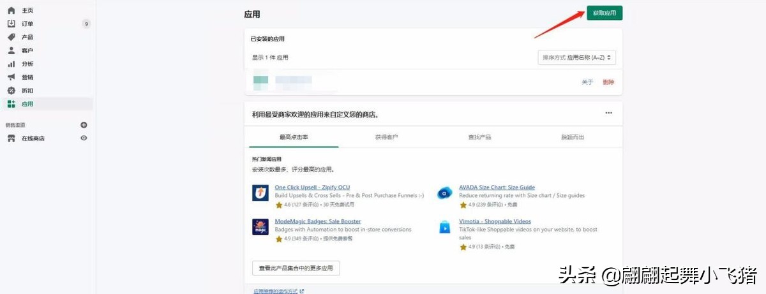766x294 pixels.
Task: Go to 分析 in the sidebar
Action: (x=27, y=64)
